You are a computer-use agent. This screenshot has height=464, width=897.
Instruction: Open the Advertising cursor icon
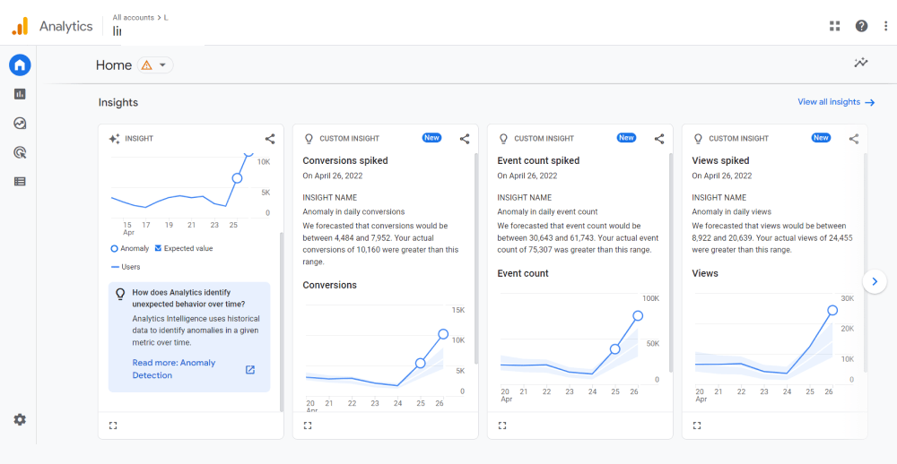coord(20,152)
